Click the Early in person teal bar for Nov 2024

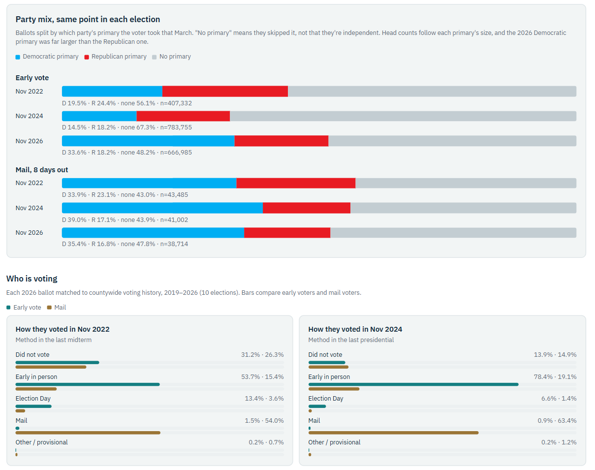click(413, 384)
